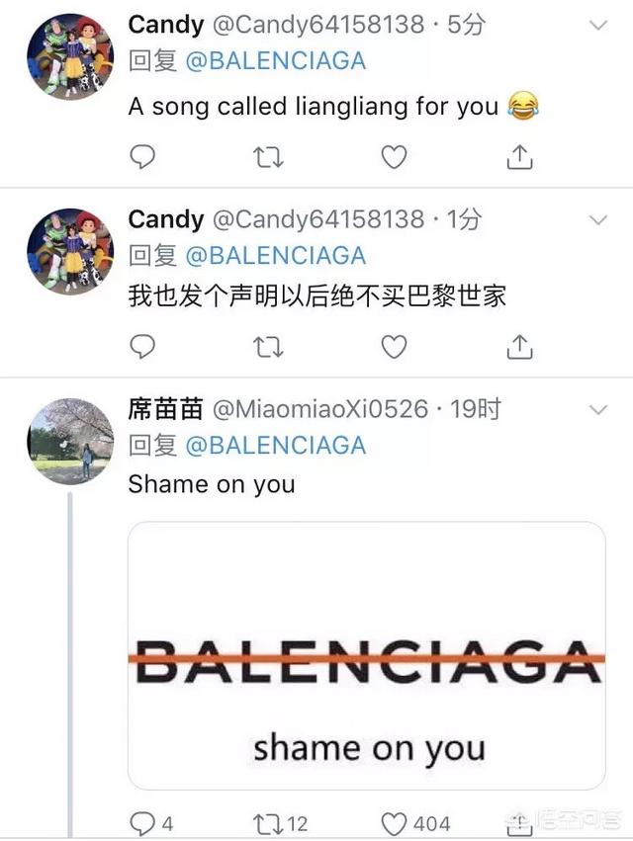Open the @BALENCIAGA mention in 席苗苗's tweet

click(x=275, y=445)
